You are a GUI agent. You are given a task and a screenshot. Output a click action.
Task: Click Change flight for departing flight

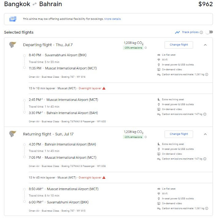tap(179, 45)
